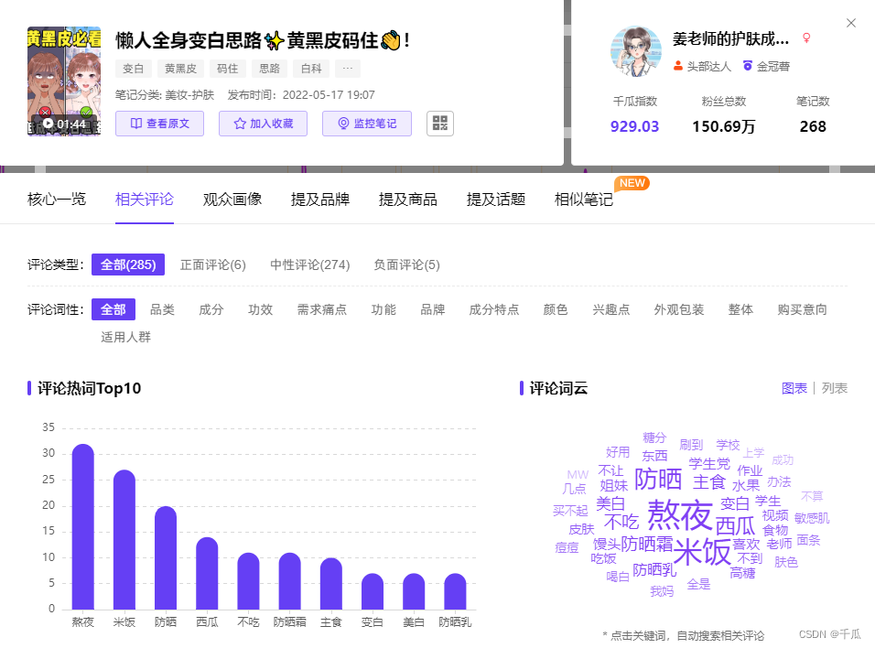Click the 防晒乳 bar in chart
Viewport: 875px width, 648px height.
pos(456,591)
